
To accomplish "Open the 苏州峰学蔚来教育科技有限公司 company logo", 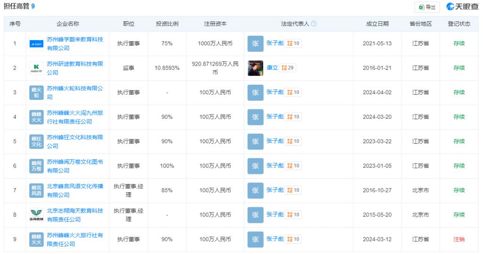I will pos(36,44).
